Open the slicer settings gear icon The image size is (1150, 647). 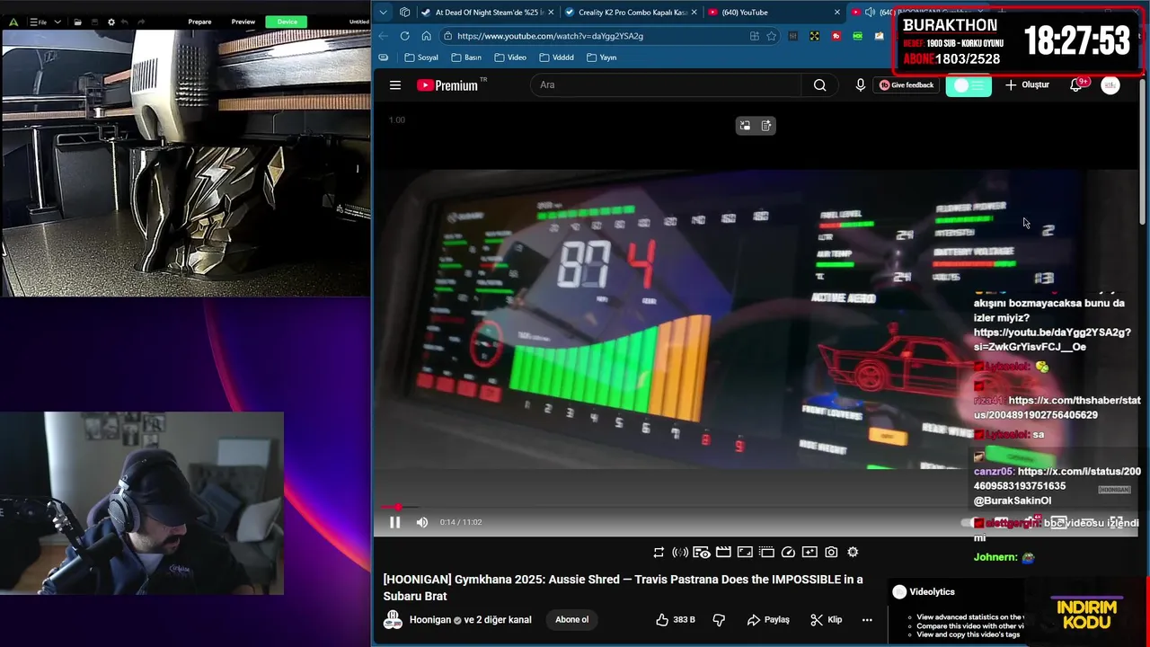pos(111,22)
